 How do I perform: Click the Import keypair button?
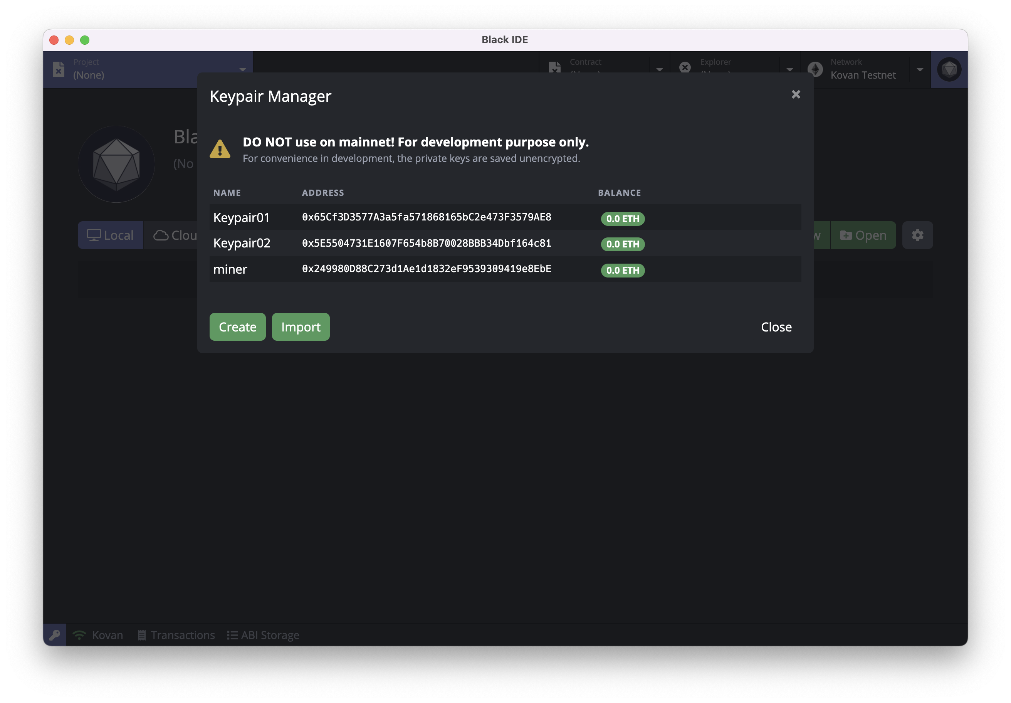300,327
